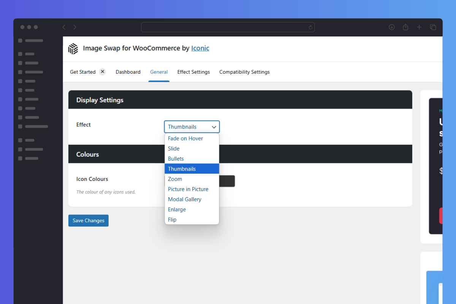Image resolution: width=456 pixels, height=304 pixels.
Task: Pick Modal Gallery from the effect list
Action: [185, 199]
